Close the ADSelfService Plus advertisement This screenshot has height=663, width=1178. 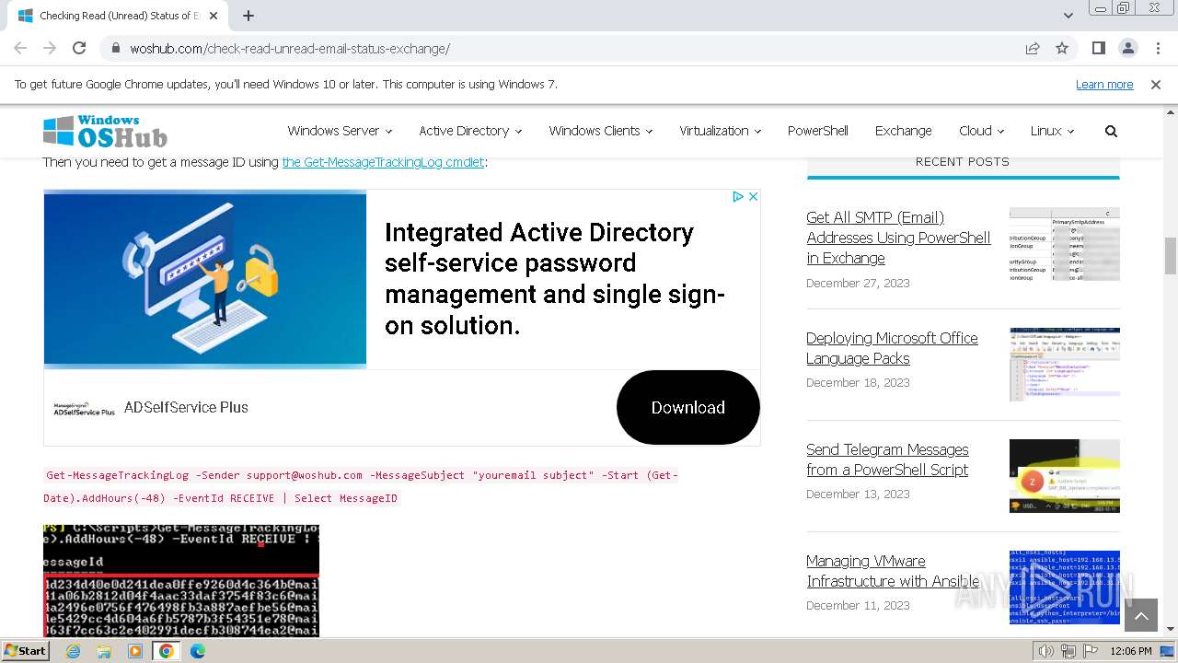pyautogui.click(x=753, y=196)
